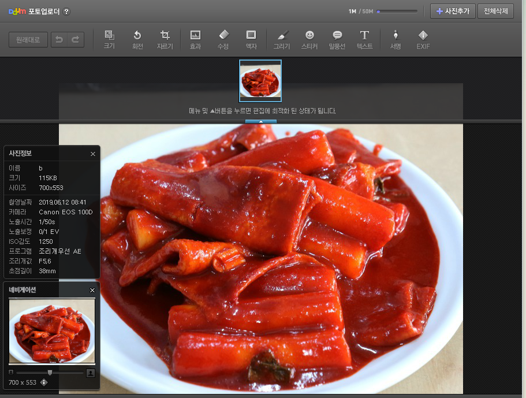Image resolution: width=526 pixels, height=398 pixels.
Task: Click the redo arrow button
Action: pyautogui.click(x=76, y=40)
